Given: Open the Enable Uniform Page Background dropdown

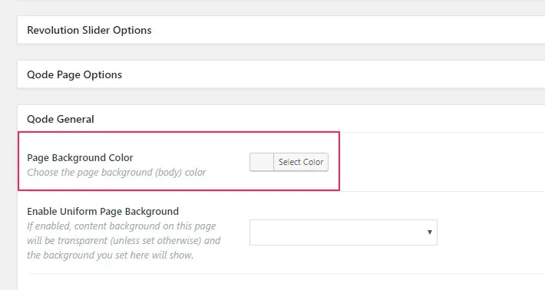Looking at the screenshot, I should click(343, 232).
